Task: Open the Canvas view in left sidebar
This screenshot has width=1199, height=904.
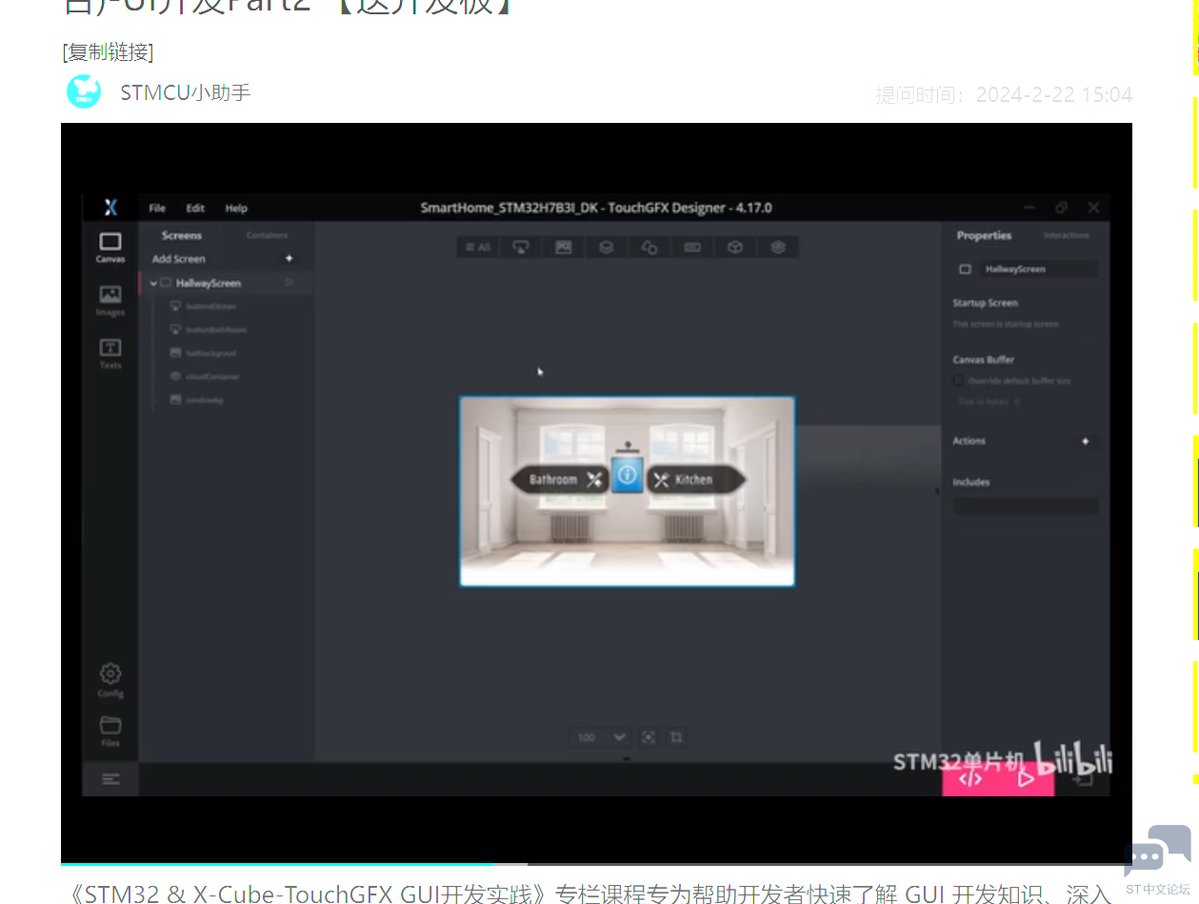Action: coord(110,248)
